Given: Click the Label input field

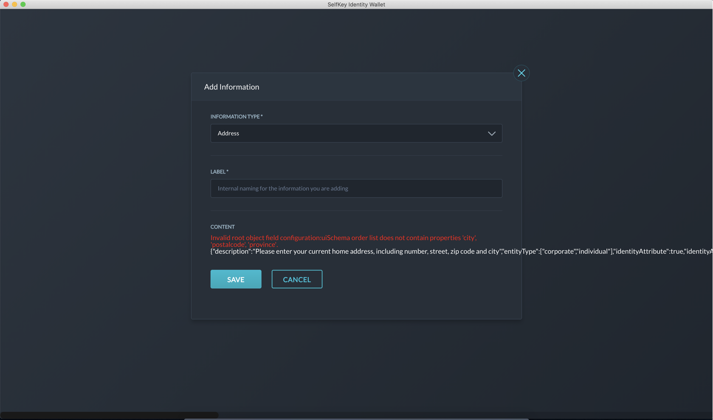Looking at the screenshot, I should [356, 188].
